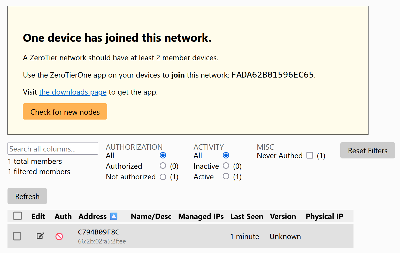Choose the Not authorized radio option
This screenshot has height=253, width=400.
coord(163,177)
